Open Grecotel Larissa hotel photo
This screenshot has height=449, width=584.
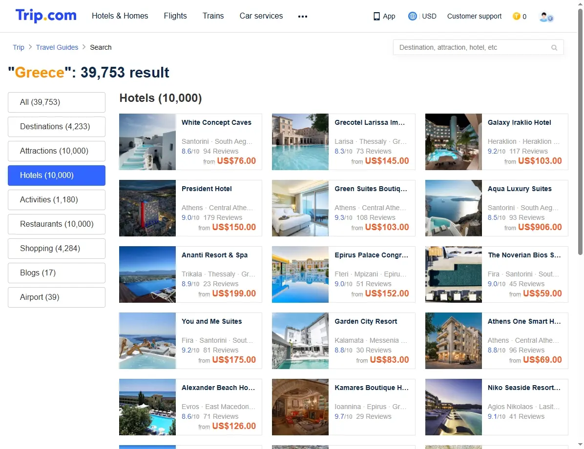(x=300, y=142)
